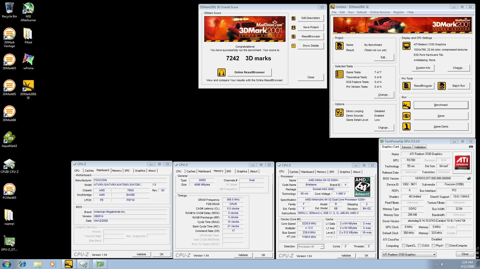Image resolution: width=480 pixels, height=269 pixels.
Task: Click Close button in GPU-Z
Action: (465, 254)
